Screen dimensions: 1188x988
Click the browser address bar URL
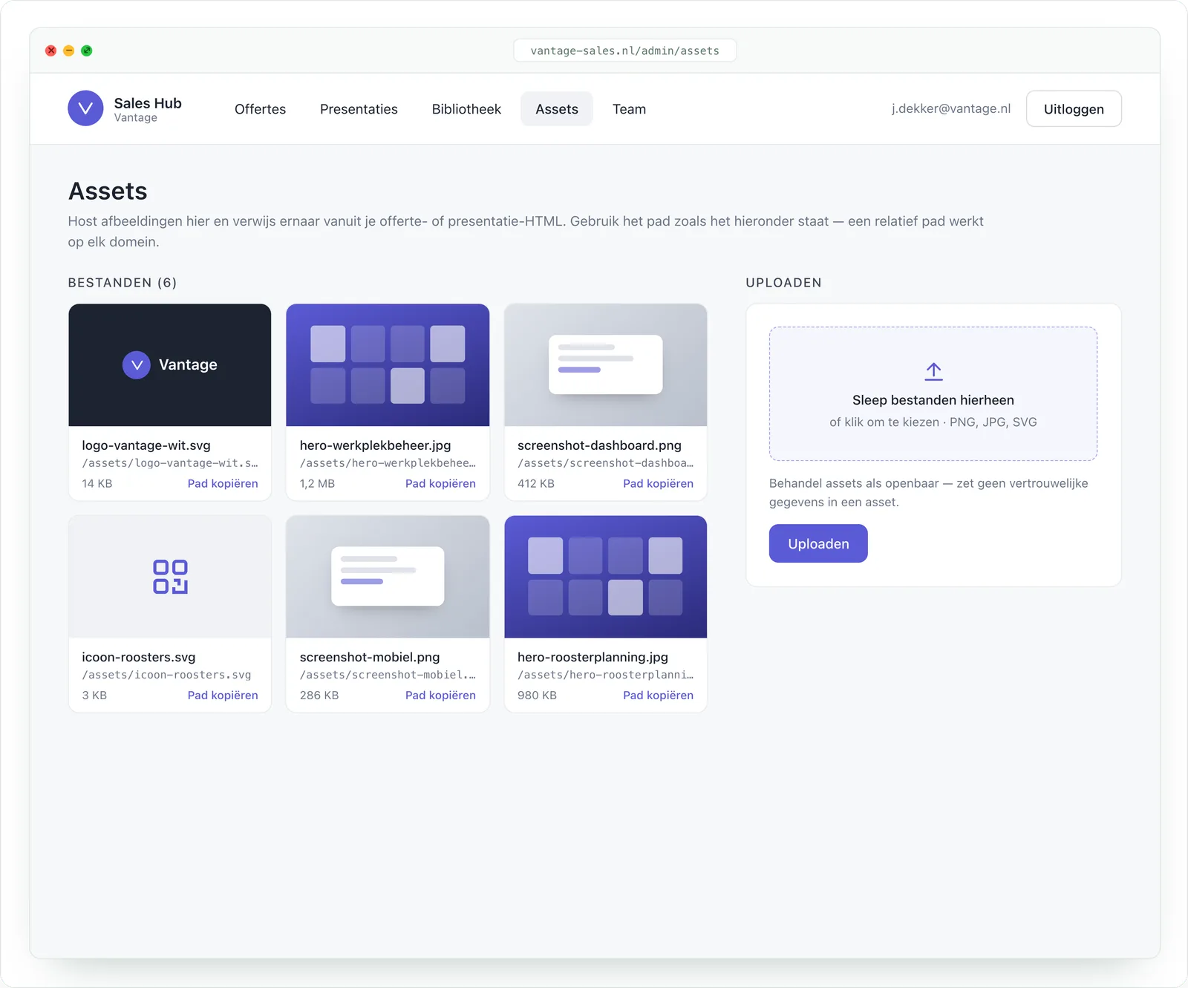click(x=624, y=50)
